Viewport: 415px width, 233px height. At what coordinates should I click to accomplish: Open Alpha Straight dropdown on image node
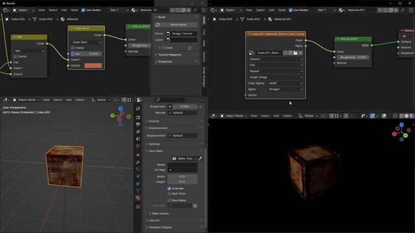[285, 89]
